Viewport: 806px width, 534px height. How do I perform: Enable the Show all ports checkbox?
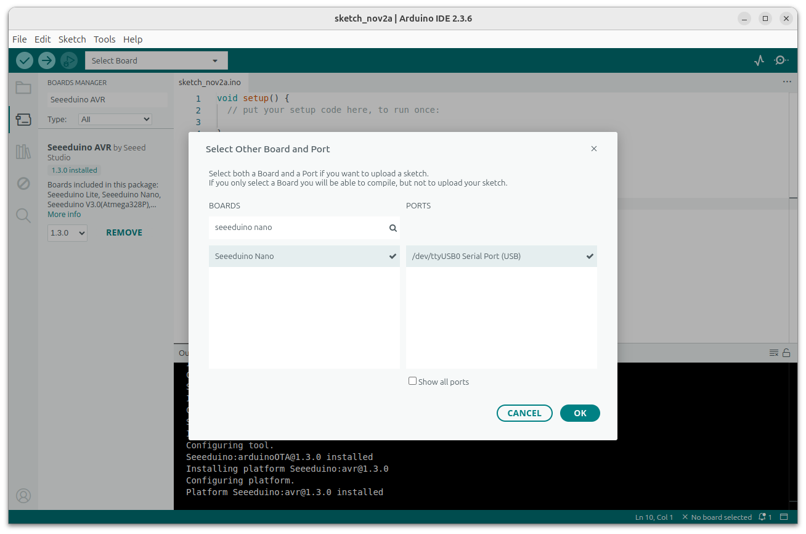[x=412, y=381]
